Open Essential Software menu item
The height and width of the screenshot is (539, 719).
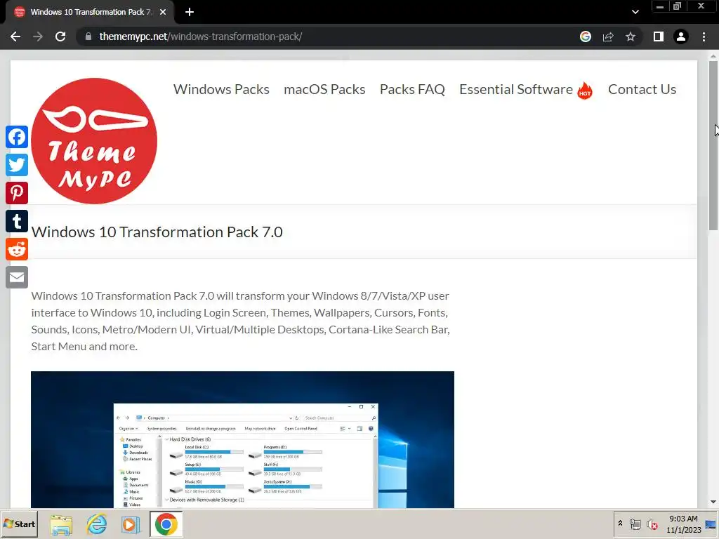click(516, 89)
